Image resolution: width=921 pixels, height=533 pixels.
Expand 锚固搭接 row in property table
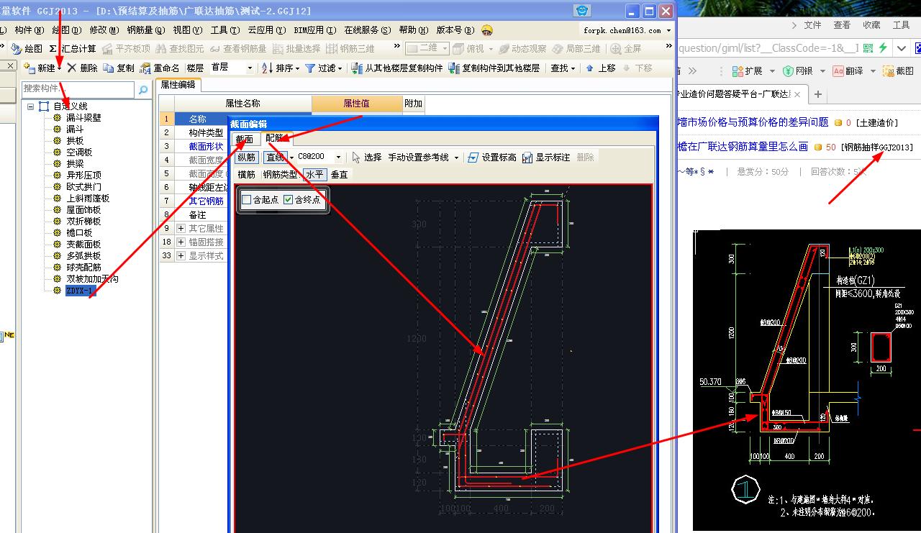181,242
